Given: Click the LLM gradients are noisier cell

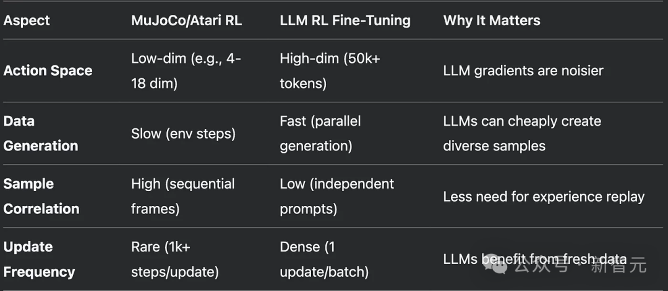Looking at the screenshot, I should coord(523,71).
